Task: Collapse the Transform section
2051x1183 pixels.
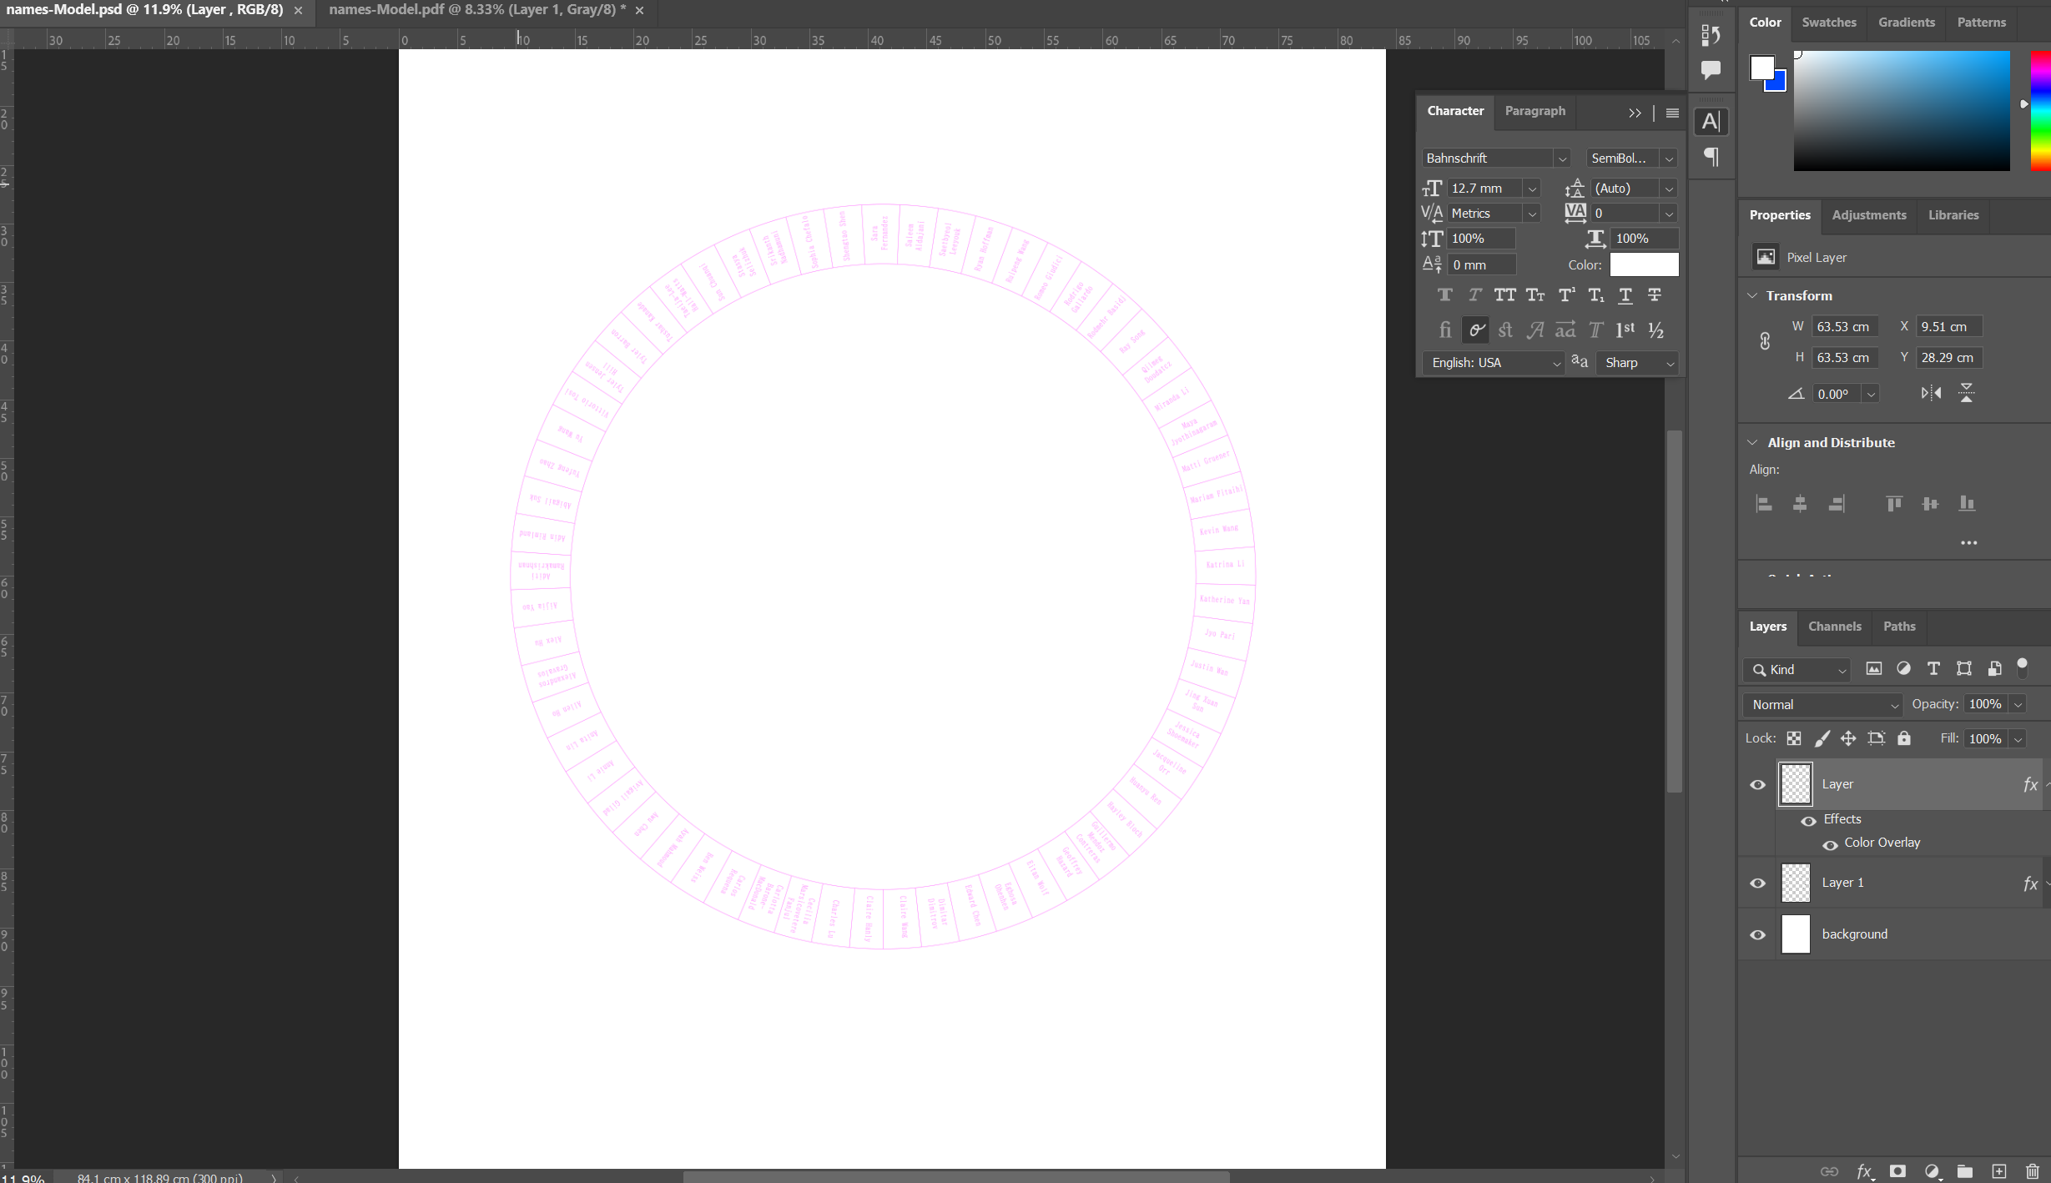Action: pos(1752,295)
